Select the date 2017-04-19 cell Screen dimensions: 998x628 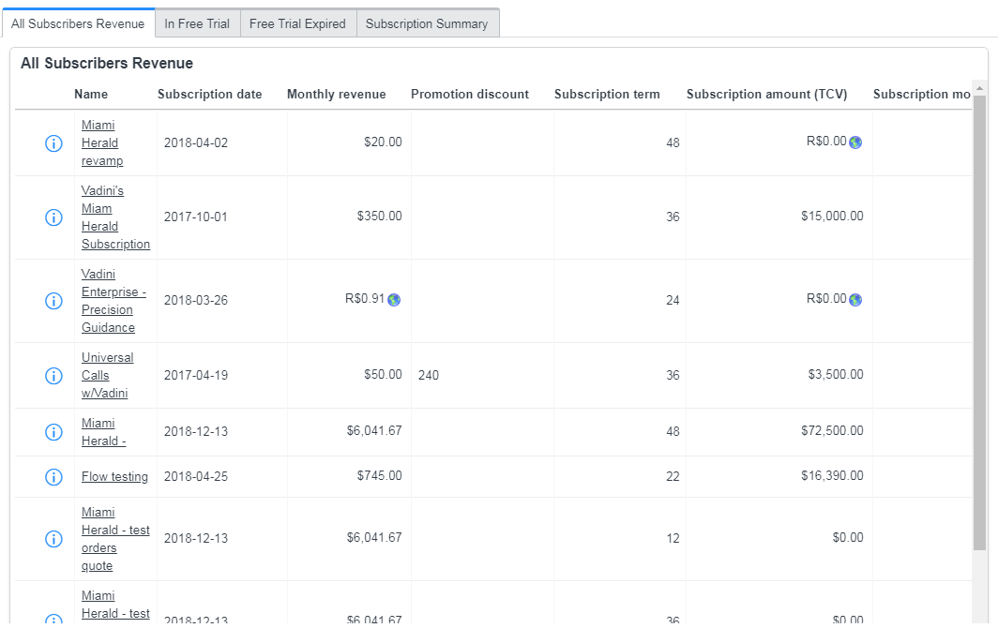pyautogui.click(x=195, y=376)
